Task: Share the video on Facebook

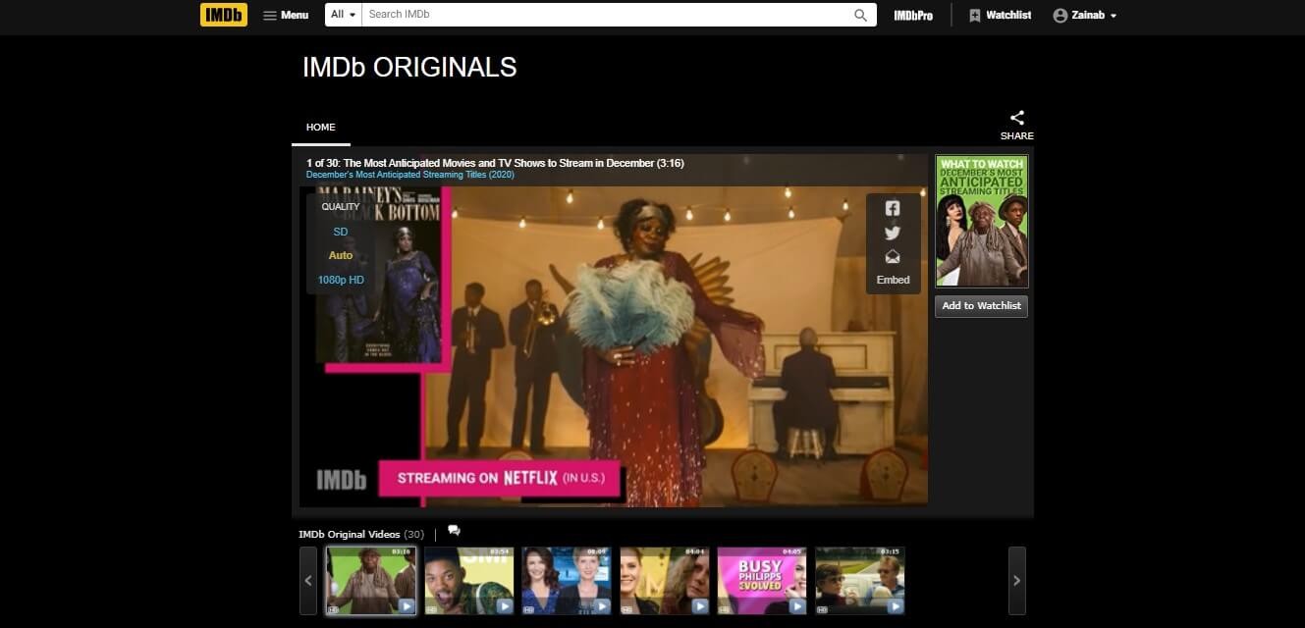Action: coord(892,208)
